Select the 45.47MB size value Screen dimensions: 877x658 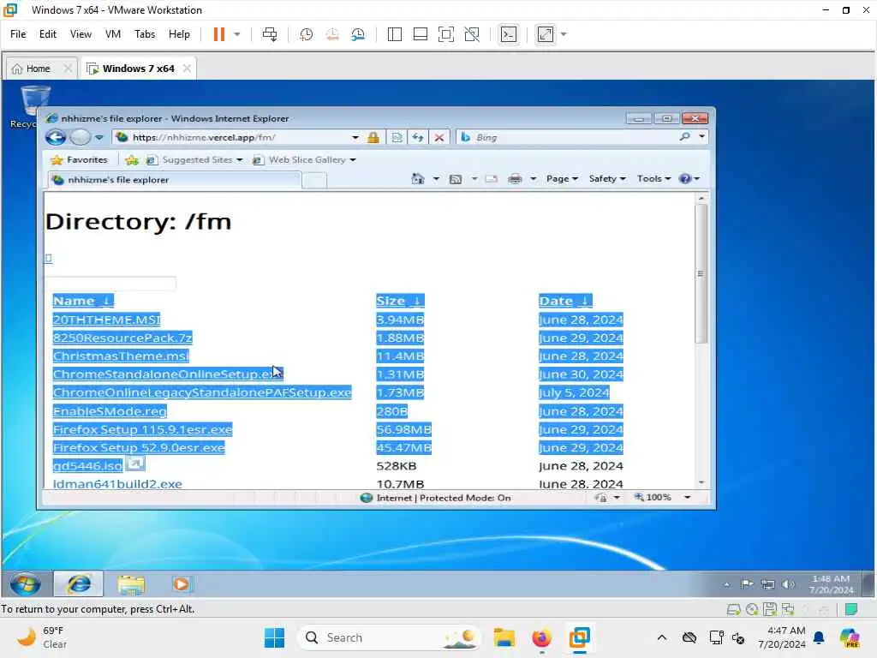coord(404,447)
